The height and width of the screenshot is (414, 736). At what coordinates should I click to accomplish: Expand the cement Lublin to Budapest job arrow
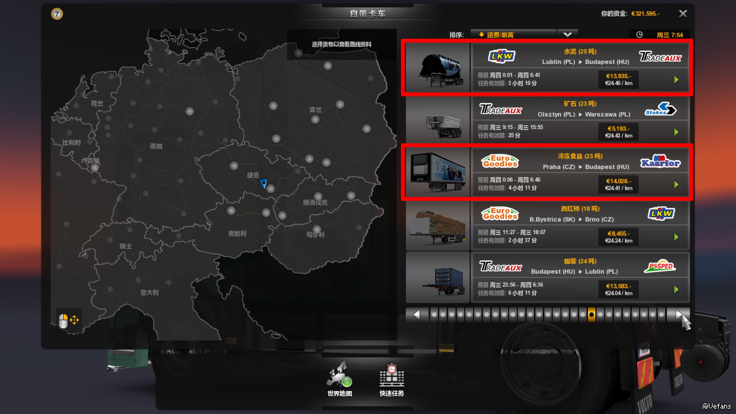pyautogui.click(x=676, y=80)
